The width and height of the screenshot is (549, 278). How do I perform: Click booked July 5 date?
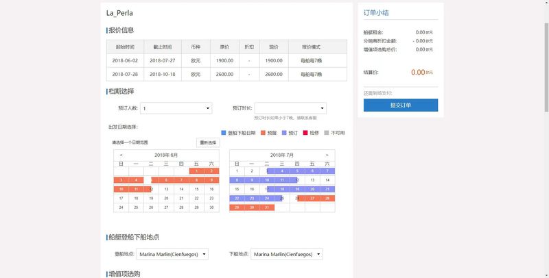pyautogui.click(x=297, y=171)
